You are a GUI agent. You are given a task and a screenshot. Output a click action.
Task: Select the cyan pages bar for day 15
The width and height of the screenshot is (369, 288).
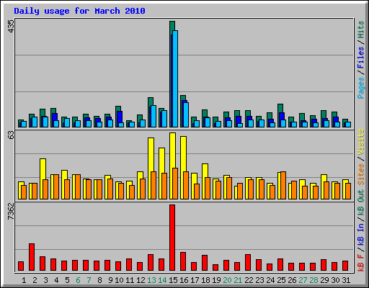tap(175, 78)
